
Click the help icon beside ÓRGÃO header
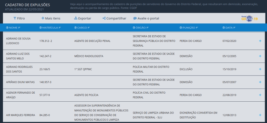[x=134, y=28]
